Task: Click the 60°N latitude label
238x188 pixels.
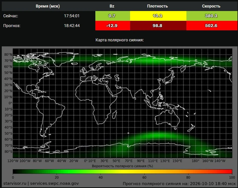Action: 8,67
